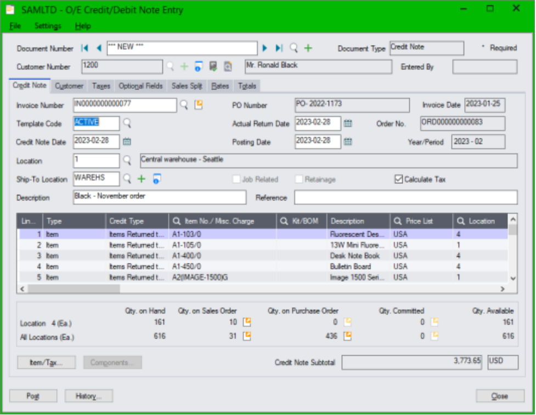
Task: Click the Item/Tax... button
Action: point(46,362)
